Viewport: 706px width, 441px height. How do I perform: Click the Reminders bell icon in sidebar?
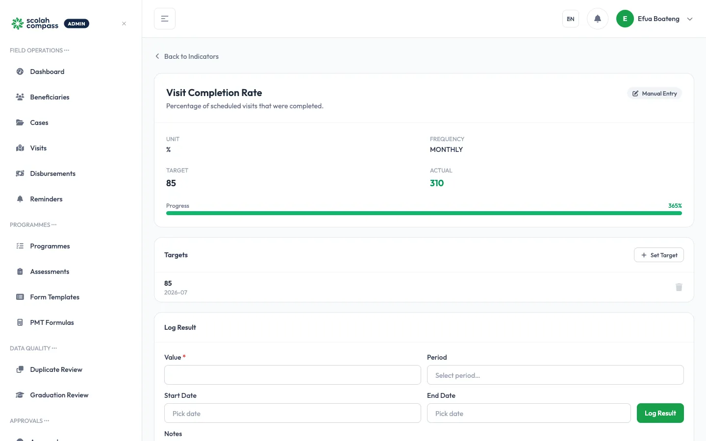click(x=20, y=199)
